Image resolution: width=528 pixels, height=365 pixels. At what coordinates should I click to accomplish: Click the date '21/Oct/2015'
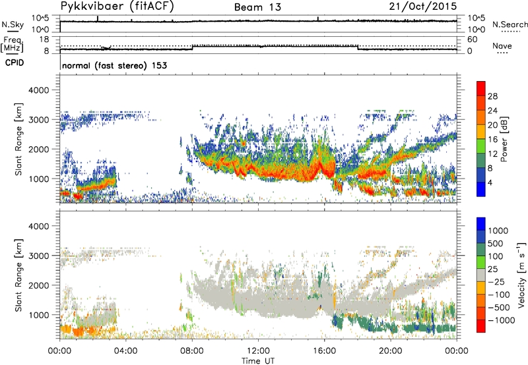tap(423, 7)
